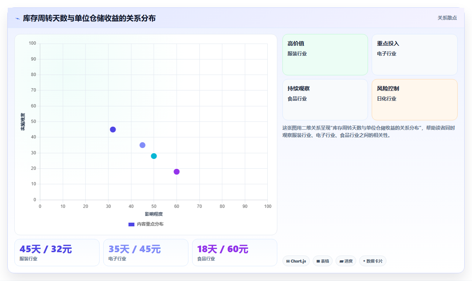The height and width of the screenshot is (281, 472).
Task: Click the 18天 / 60元 食品行业 card
Action: (235, 253)
